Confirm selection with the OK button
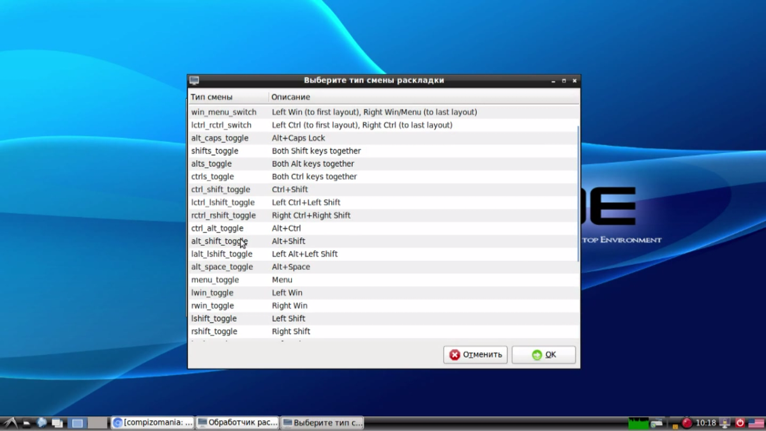The width and height of the screenshot is (766, 431). [544, 355]
